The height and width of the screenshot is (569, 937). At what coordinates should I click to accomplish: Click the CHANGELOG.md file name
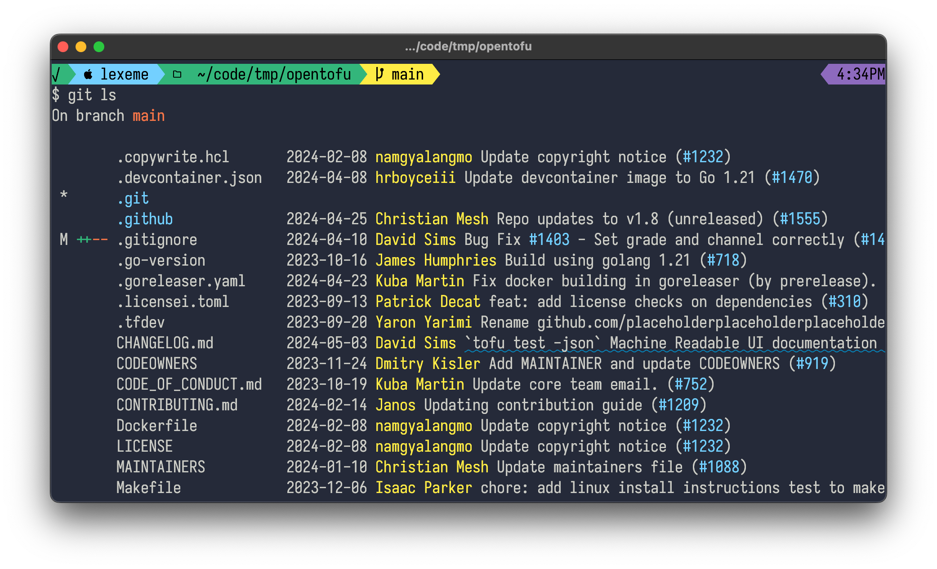[x=165, y=343]
